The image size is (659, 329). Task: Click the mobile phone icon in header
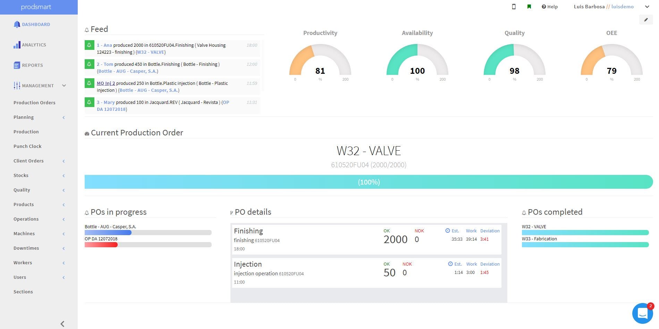pyautogui.click(x=514, y=7)
